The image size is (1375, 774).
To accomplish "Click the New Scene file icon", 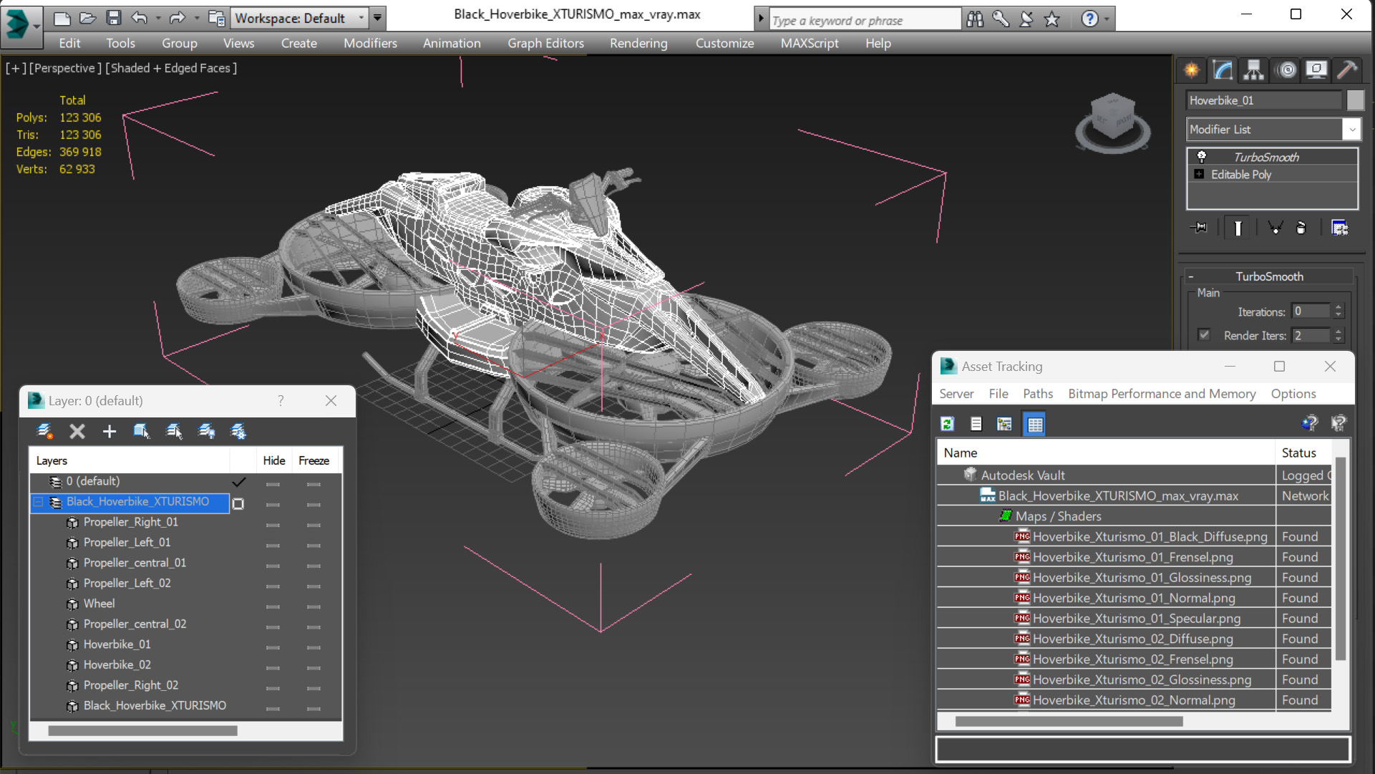I will (62, 18).
